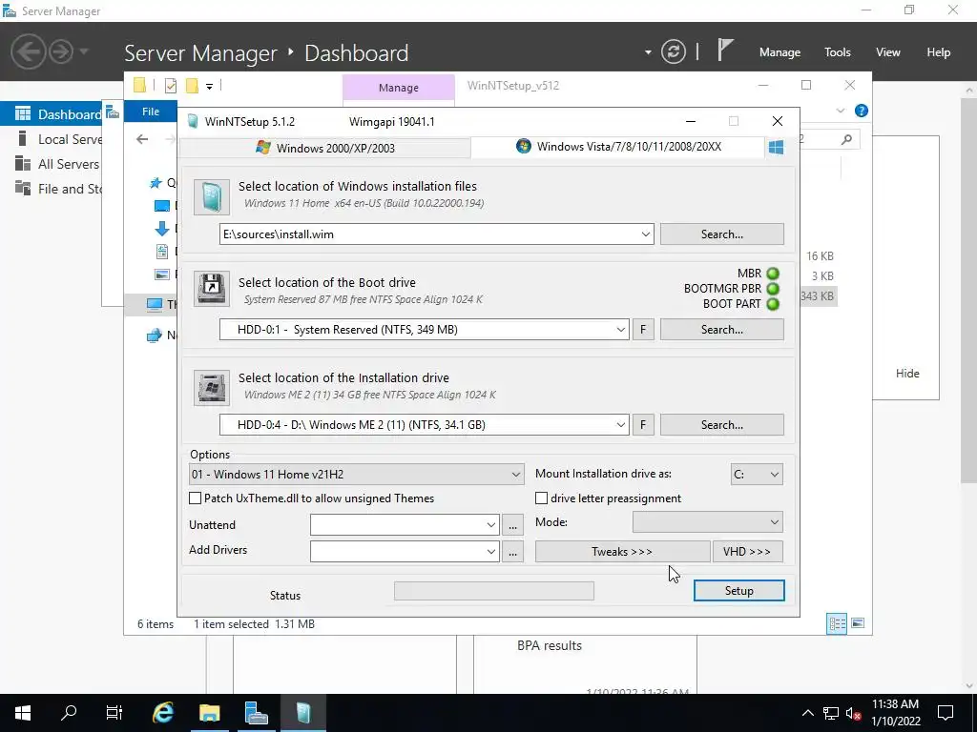The height and width of the screenshot is (732, 977).
Task: Switch File Explorer to details view icon
Action: (x=837, y=623)
